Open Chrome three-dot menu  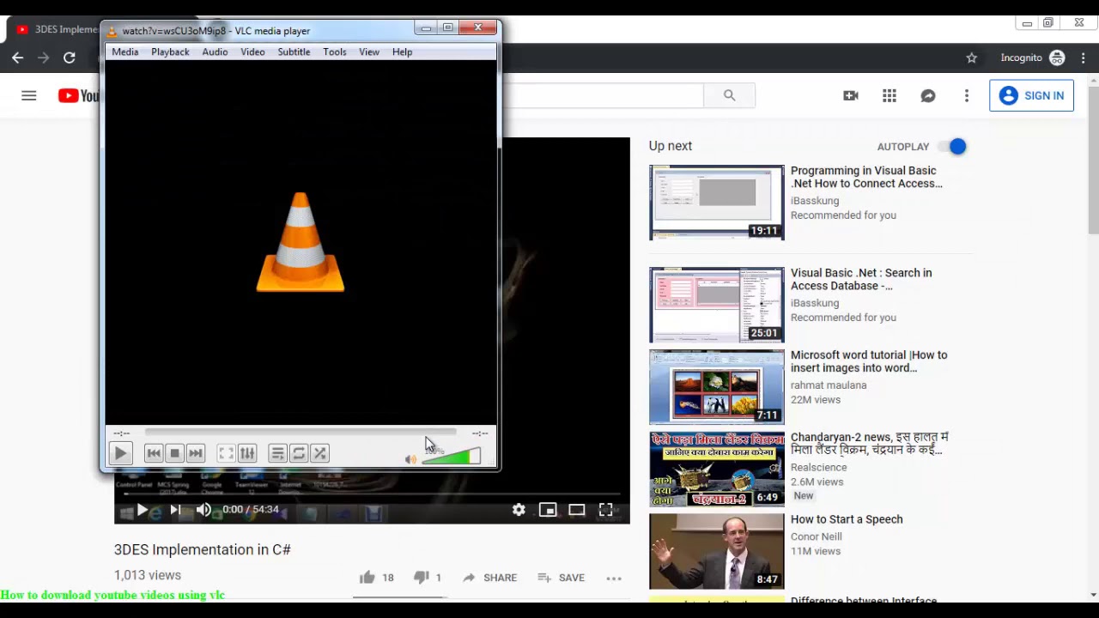1084,58
